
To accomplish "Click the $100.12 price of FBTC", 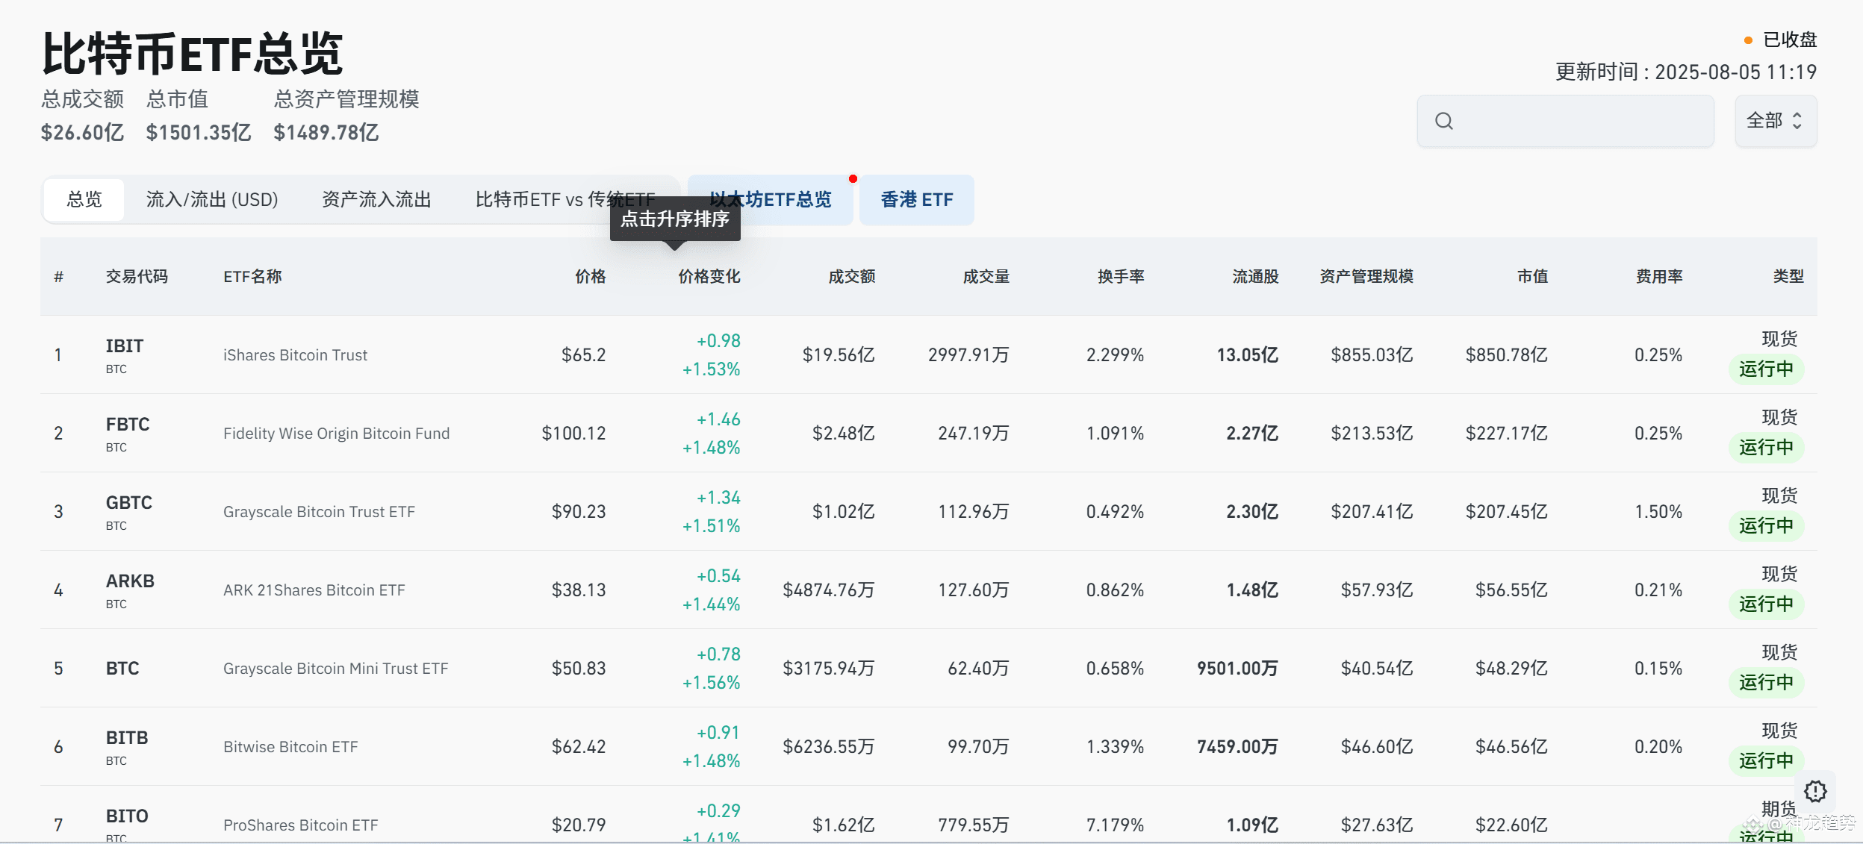I will [x=573, y=434].
